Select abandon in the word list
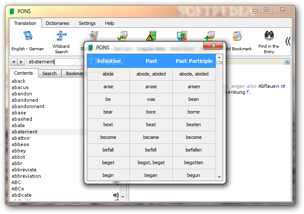Screen dimensions: 304x214 click(22, 94)
